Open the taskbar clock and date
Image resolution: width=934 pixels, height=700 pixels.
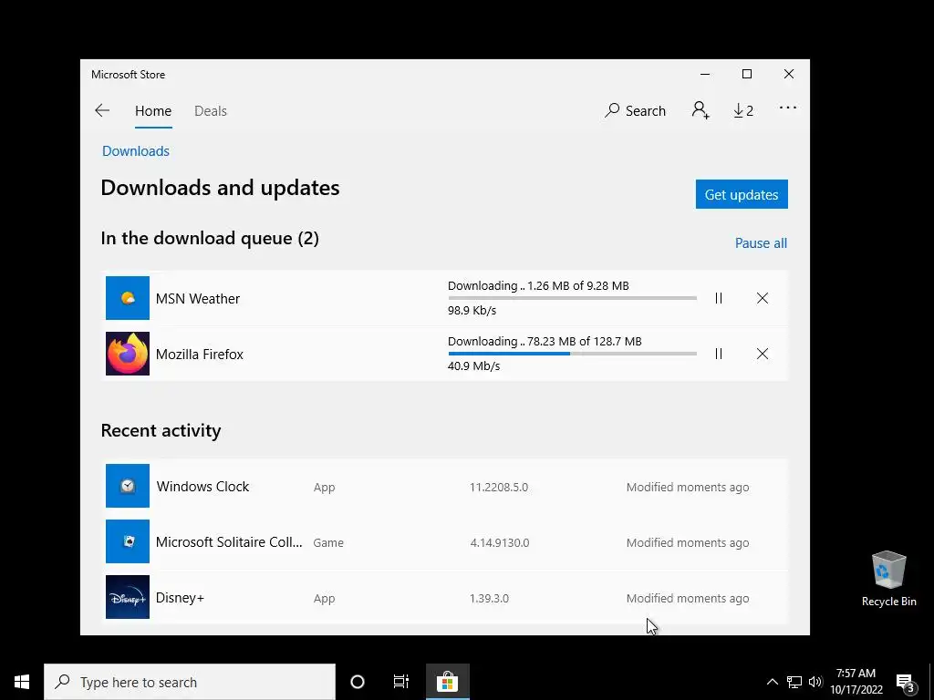[x=856, y=682]
